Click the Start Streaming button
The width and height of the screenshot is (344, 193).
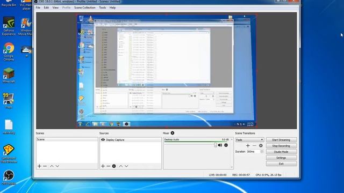pyautogui.click(x=281, y=140)
